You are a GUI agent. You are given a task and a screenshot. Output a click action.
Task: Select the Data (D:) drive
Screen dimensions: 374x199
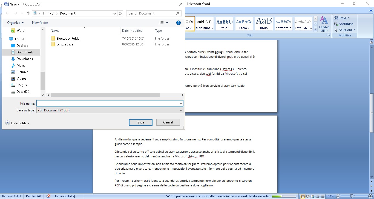click(23, 92)
